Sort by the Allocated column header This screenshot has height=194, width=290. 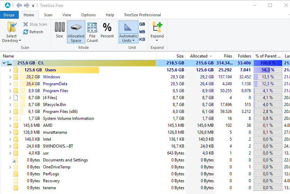tap(200, 56)
